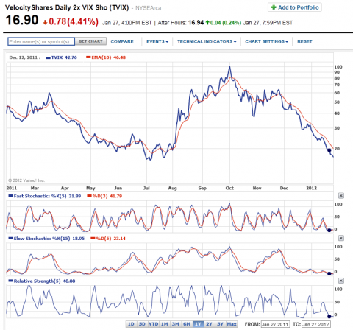The width and height of the screenshot is (353, 330).
Task: Click the NYSEArca exchange label
Action: click(x=148, y=8)
